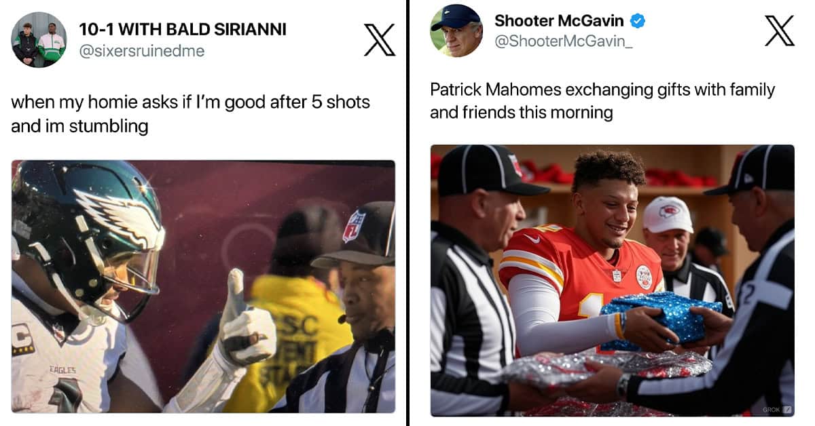Screen dimensions: 815x426
Task: Click the white Chiefs cap on the background referee
Action: (x=667, y=215)
